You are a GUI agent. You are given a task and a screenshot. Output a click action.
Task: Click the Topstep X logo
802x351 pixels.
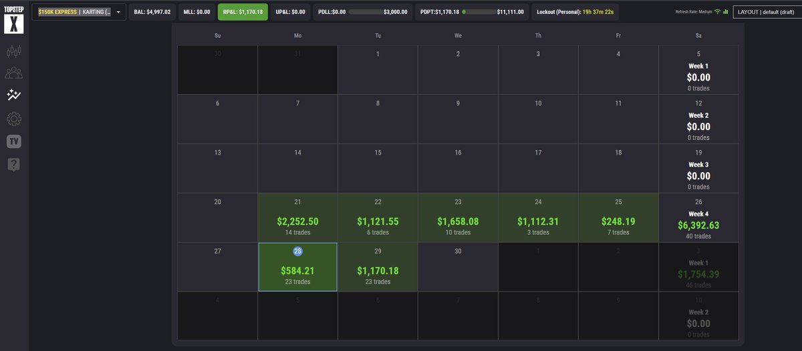(14, 19)
